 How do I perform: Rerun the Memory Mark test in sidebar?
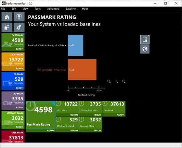pos(20,127)
